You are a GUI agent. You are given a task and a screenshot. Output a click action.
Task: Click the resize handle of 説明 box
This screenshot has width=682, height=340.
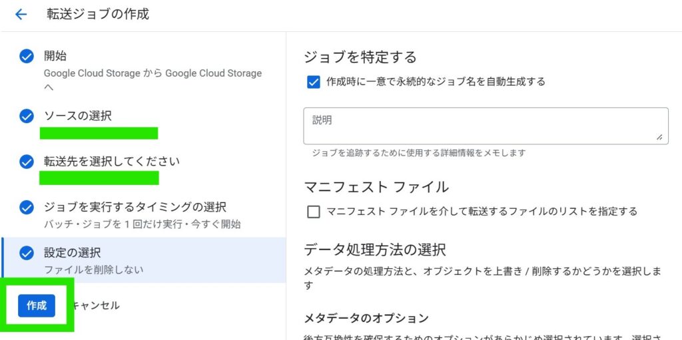click(x=659, y=136)
